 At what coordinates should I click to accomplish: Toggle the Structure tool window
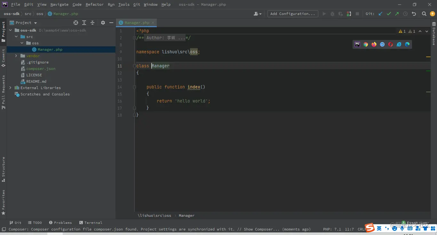pos(3,169)
